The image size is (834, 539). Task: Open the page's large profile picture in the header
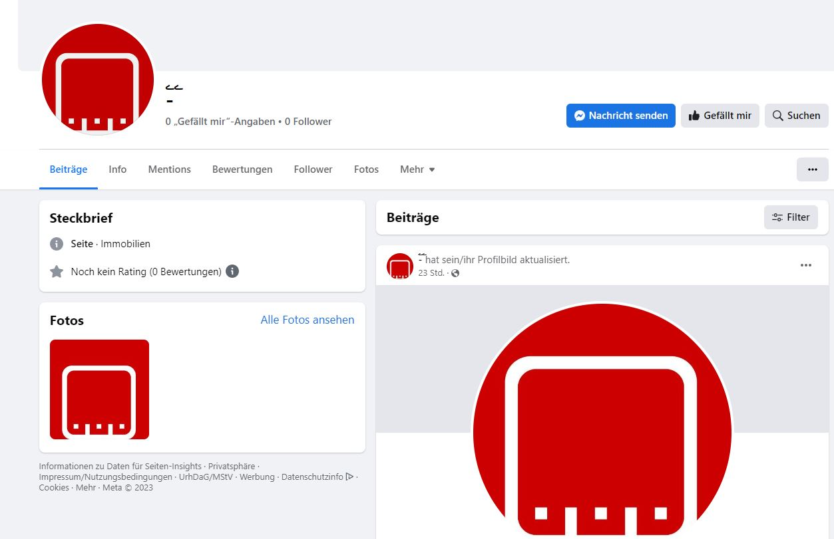tap(98, 80)
